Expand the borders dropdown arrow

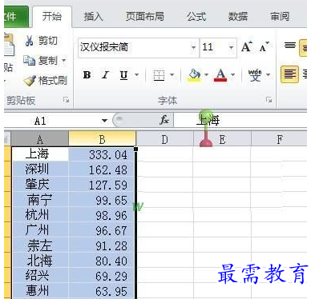click(x=172, y=74)
